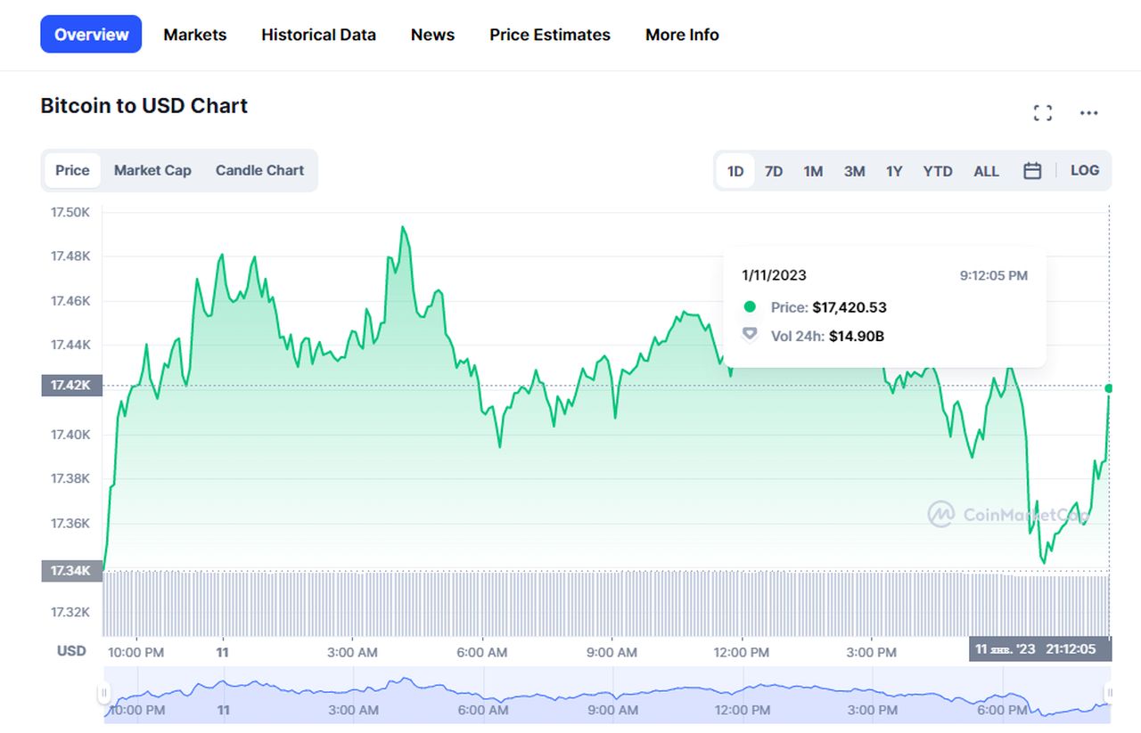Open the Historical Data tab
Viewport: 1141px width, 733px height.
318,35
